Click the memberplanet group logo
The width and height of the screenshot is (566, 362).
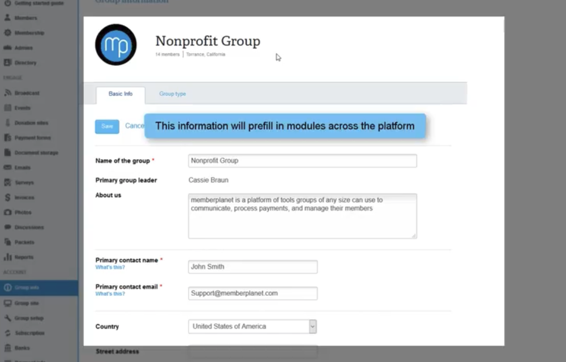pyautogui.click(x=116, y=45)
